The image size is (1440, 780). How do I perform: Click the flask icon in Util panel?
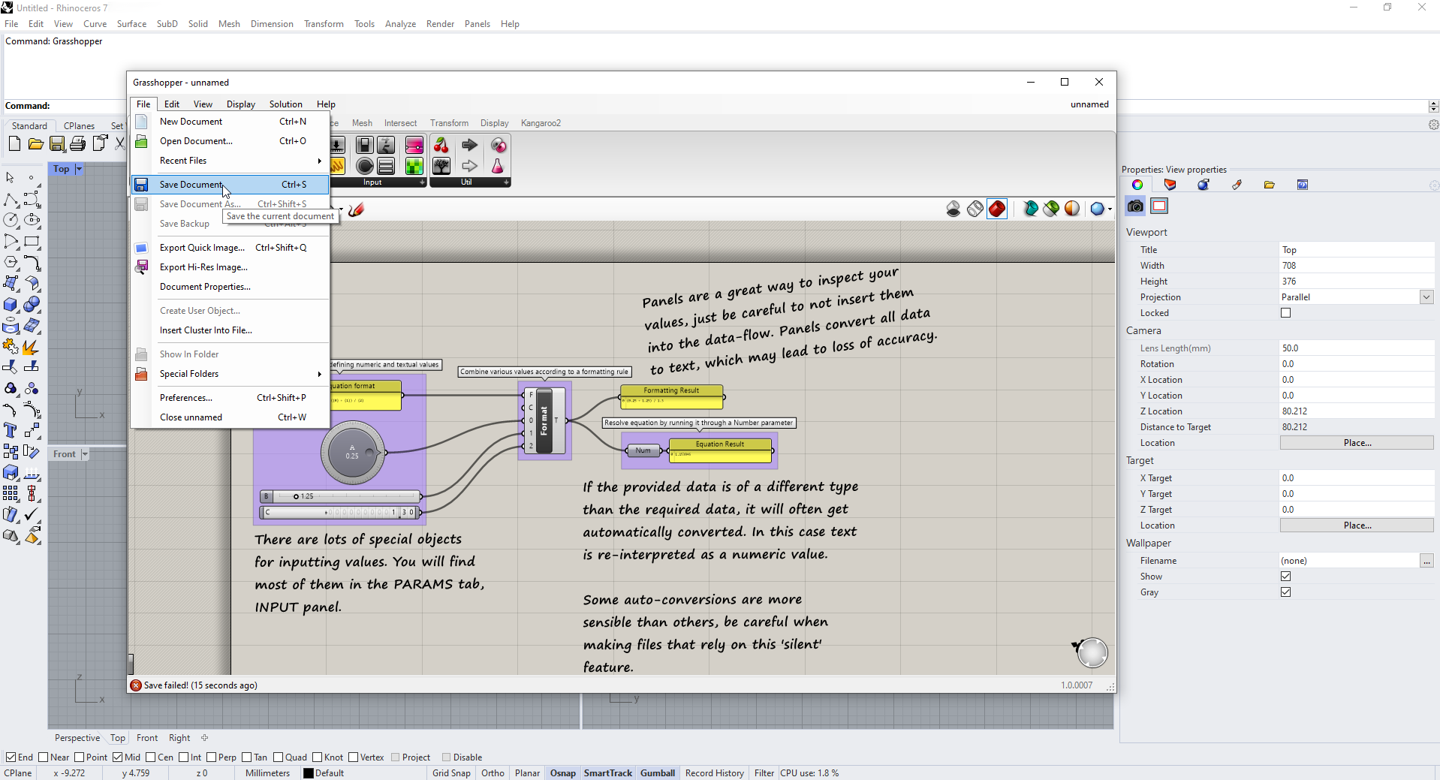coord(497,166)
